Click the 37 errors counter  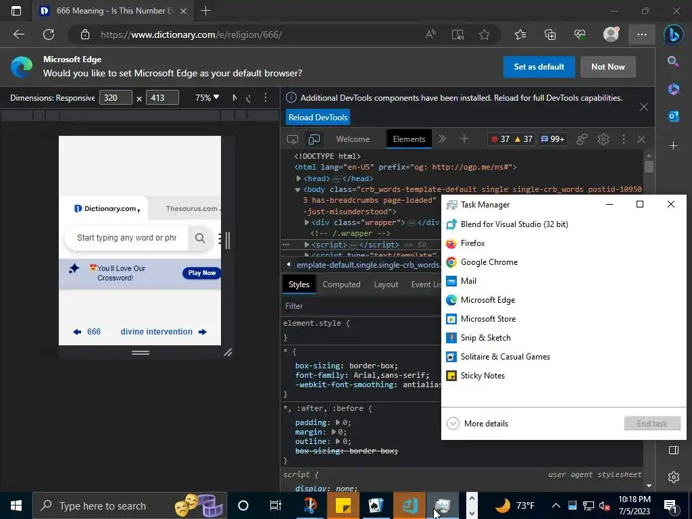pyautogui.click(x=501, y=139)
